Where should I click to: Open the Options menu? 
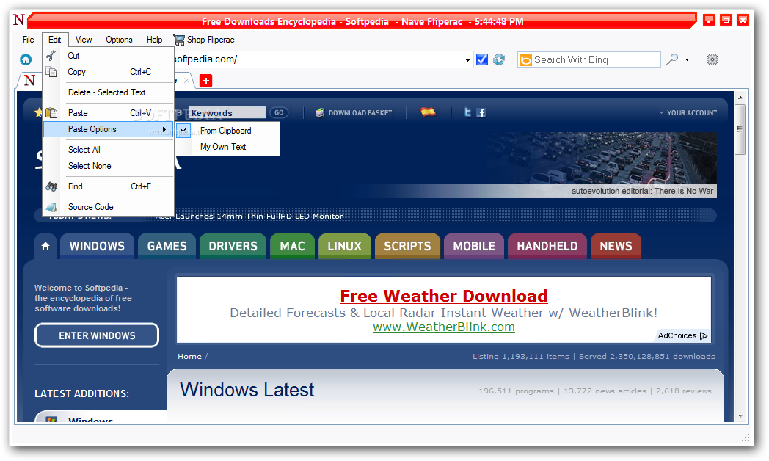pyautogui.click(x=119, y=40)
